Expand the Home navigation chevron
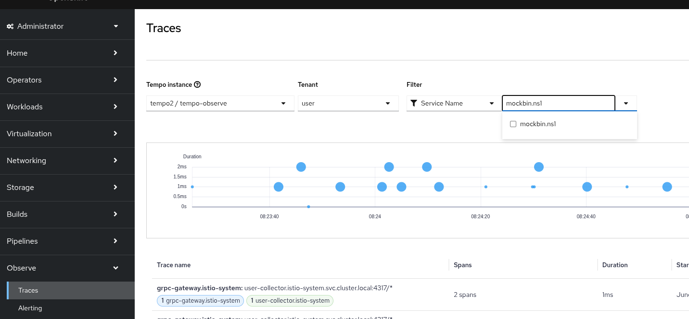 pyautogui.click(x=115, y=53)
